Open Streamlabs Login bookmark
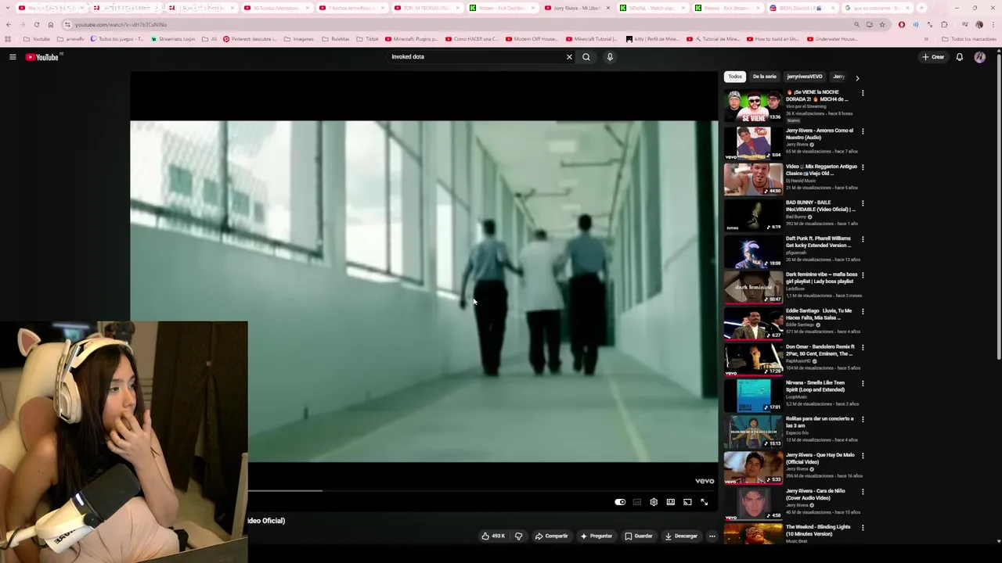 click(x=173, y=39)
